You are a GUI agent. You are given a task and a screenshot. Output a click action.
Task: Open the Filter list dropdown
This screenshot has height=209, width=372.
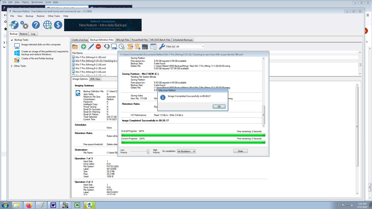203,46
